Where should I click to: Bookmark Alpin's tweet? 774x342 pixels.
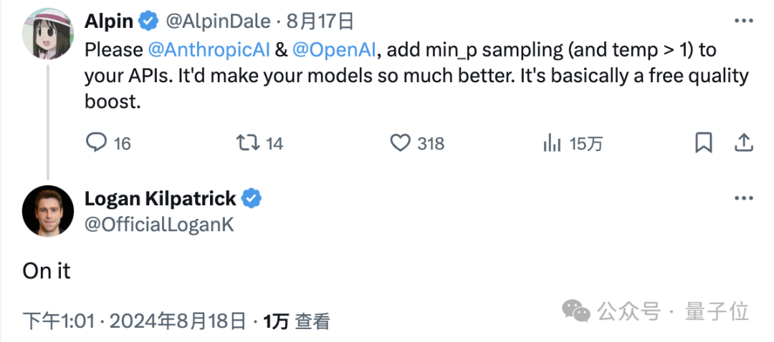point(704,143)
